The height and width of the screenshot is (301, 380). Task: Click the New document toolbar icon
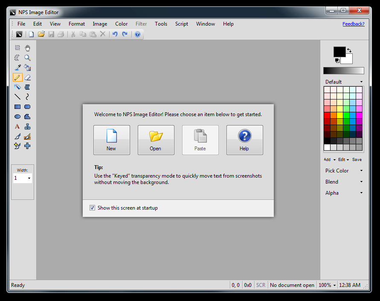31,34
